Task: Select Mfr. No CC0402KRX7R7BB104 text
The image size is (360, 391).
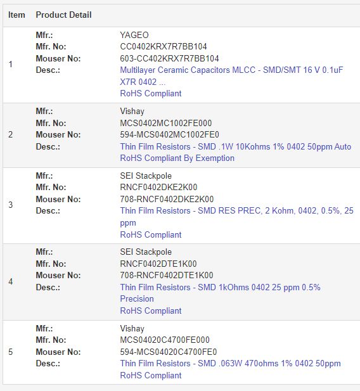Action: tap(164, 46)
